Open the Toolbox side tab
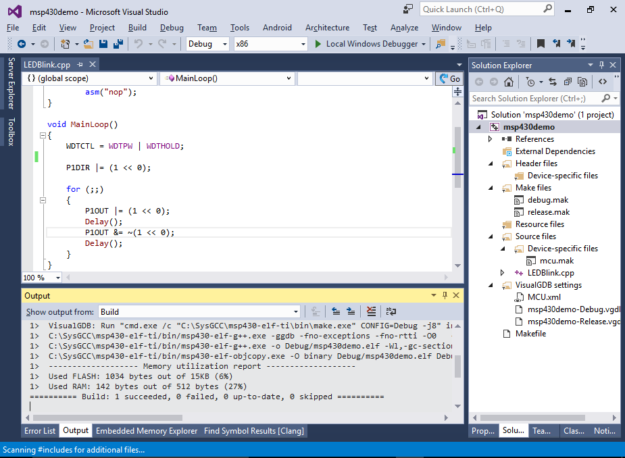625x458 pixels. pyautogui.click(x=11, y=132)
